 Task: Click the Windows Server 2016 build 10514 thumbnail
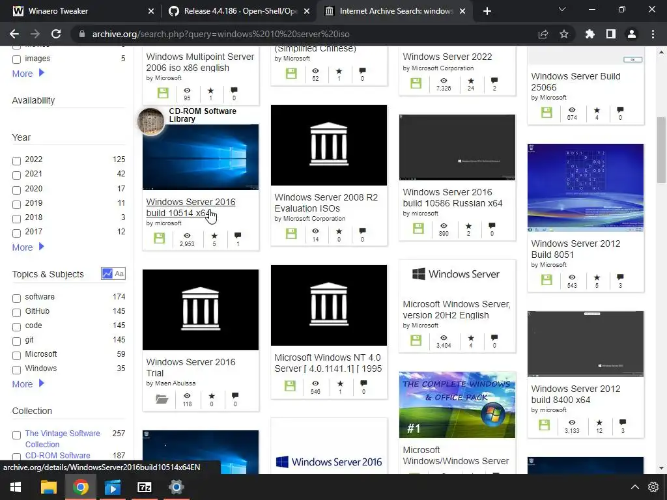click(201, 157)
